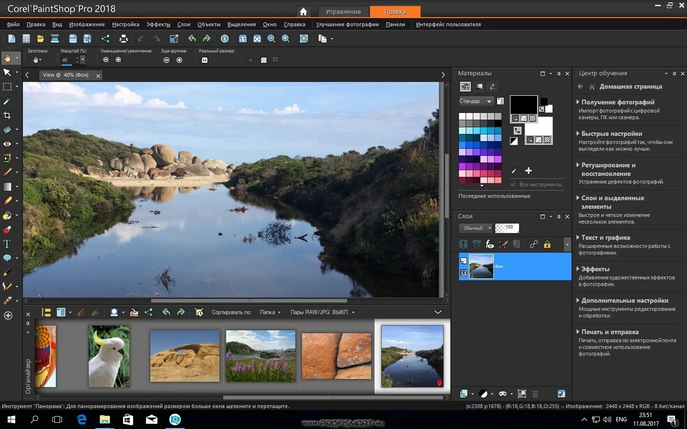687x429 pixels.
Task: Open the Выделения menu
Action: click(241, 24)
